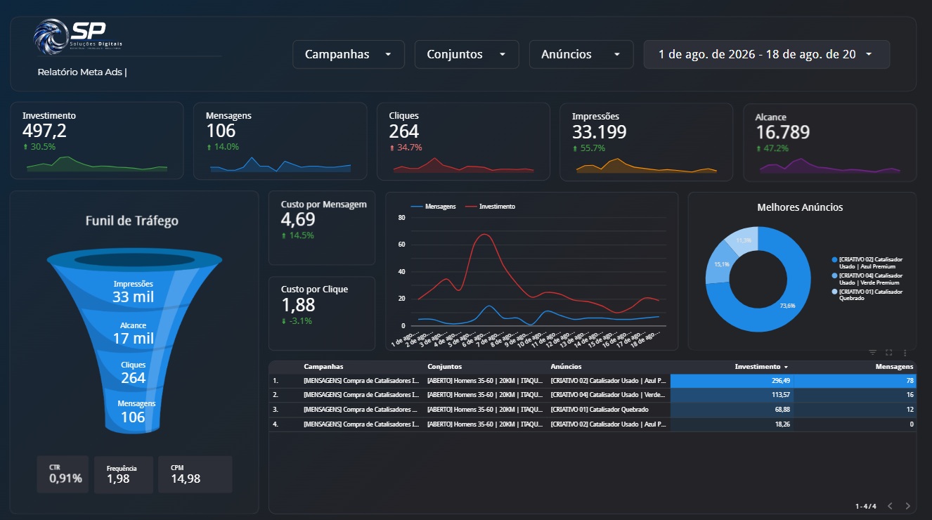Click the CRIATIVO 04 Catalisador Usado table cell
The width and height of the screenshot is (932, 520).
(x=609, y=395)
